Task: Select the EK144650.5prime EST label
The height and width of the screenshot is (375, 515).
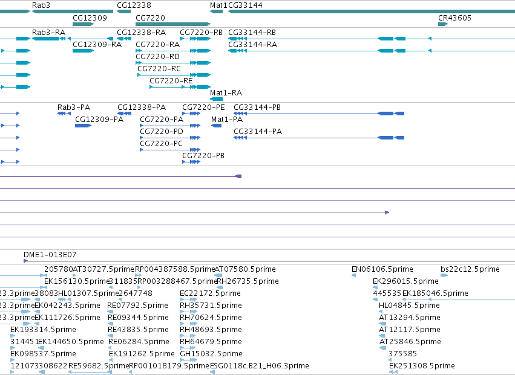Action: (x=71, y=342)
